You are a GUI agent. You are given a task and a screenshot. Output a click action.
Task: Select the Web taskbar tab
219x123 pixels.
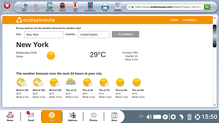click(x=52, y=117)
